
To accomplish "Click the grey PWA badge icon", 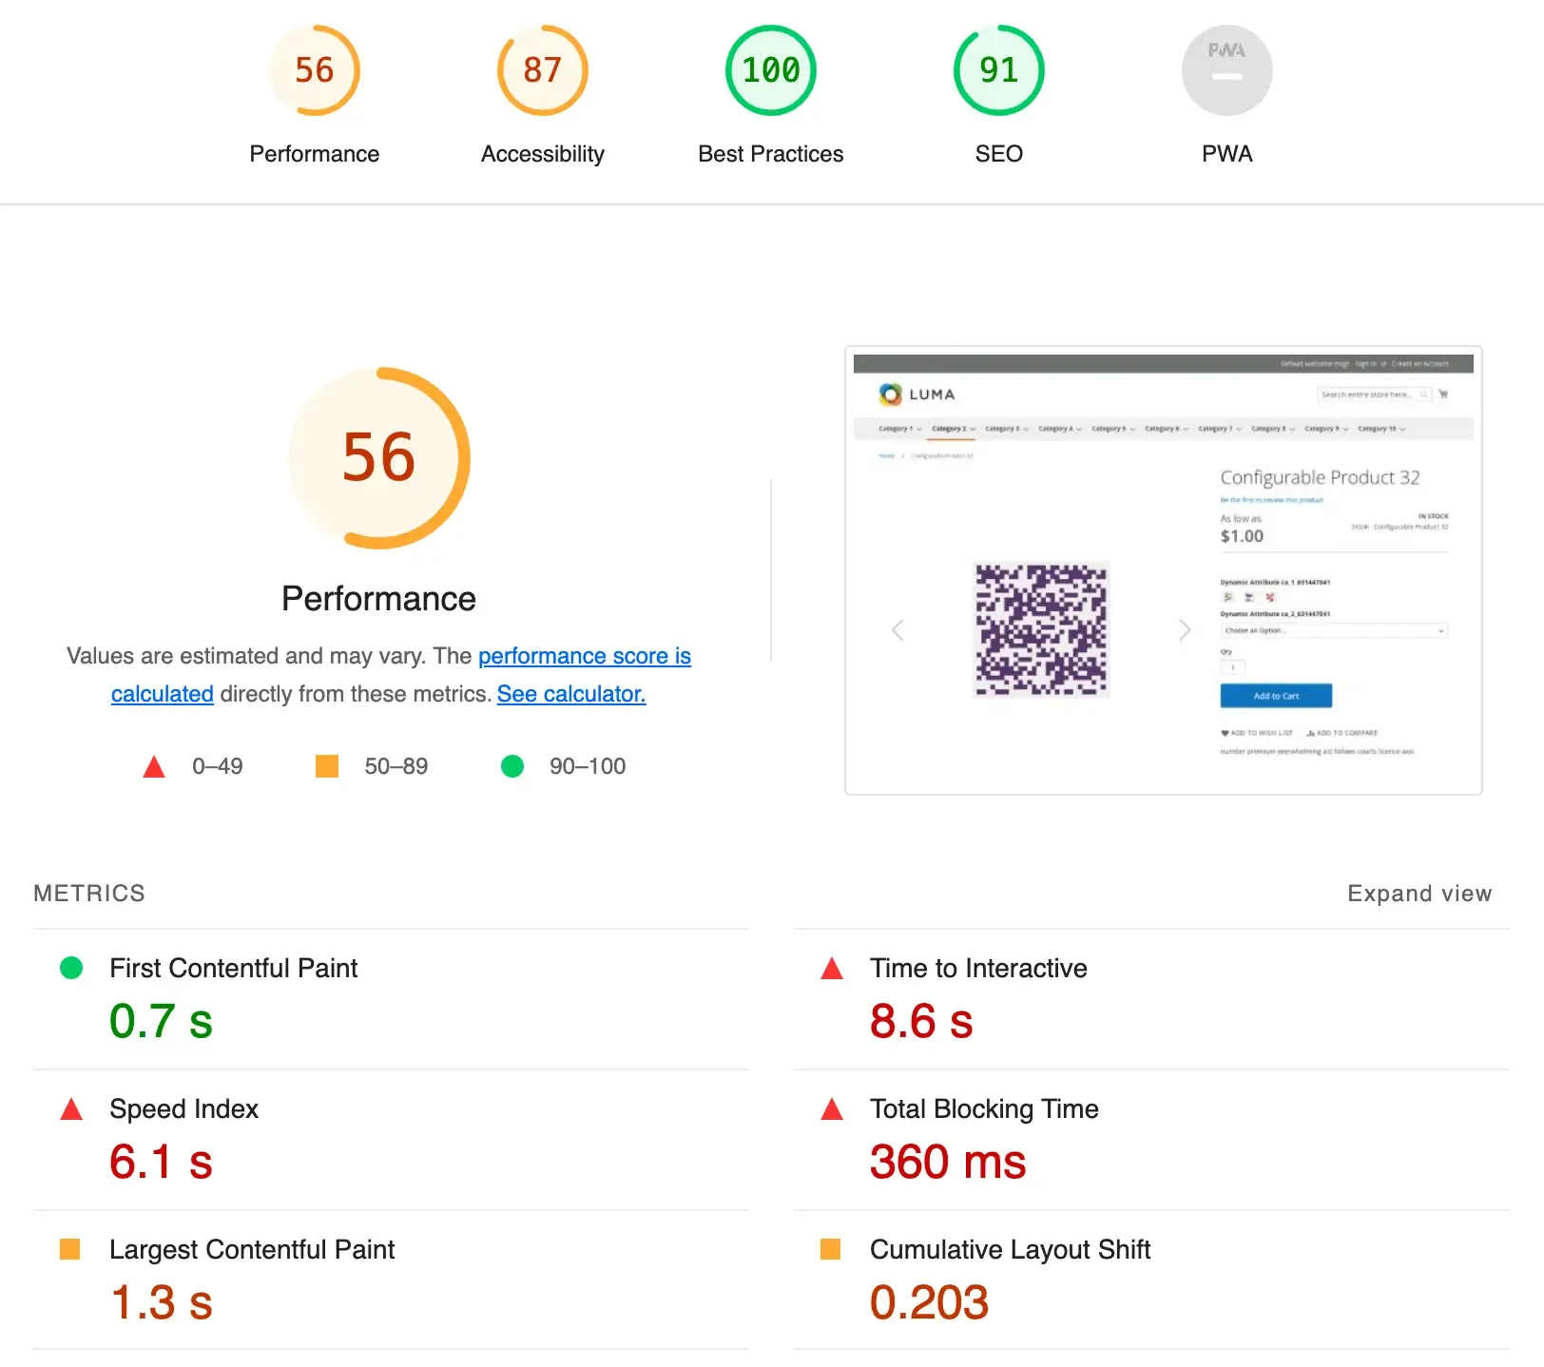I will point(1226,70).
